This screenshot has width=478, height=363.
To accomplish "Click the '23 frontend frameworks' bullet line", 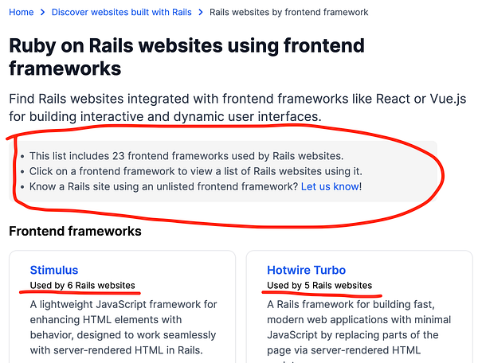I will click(186, 156).
